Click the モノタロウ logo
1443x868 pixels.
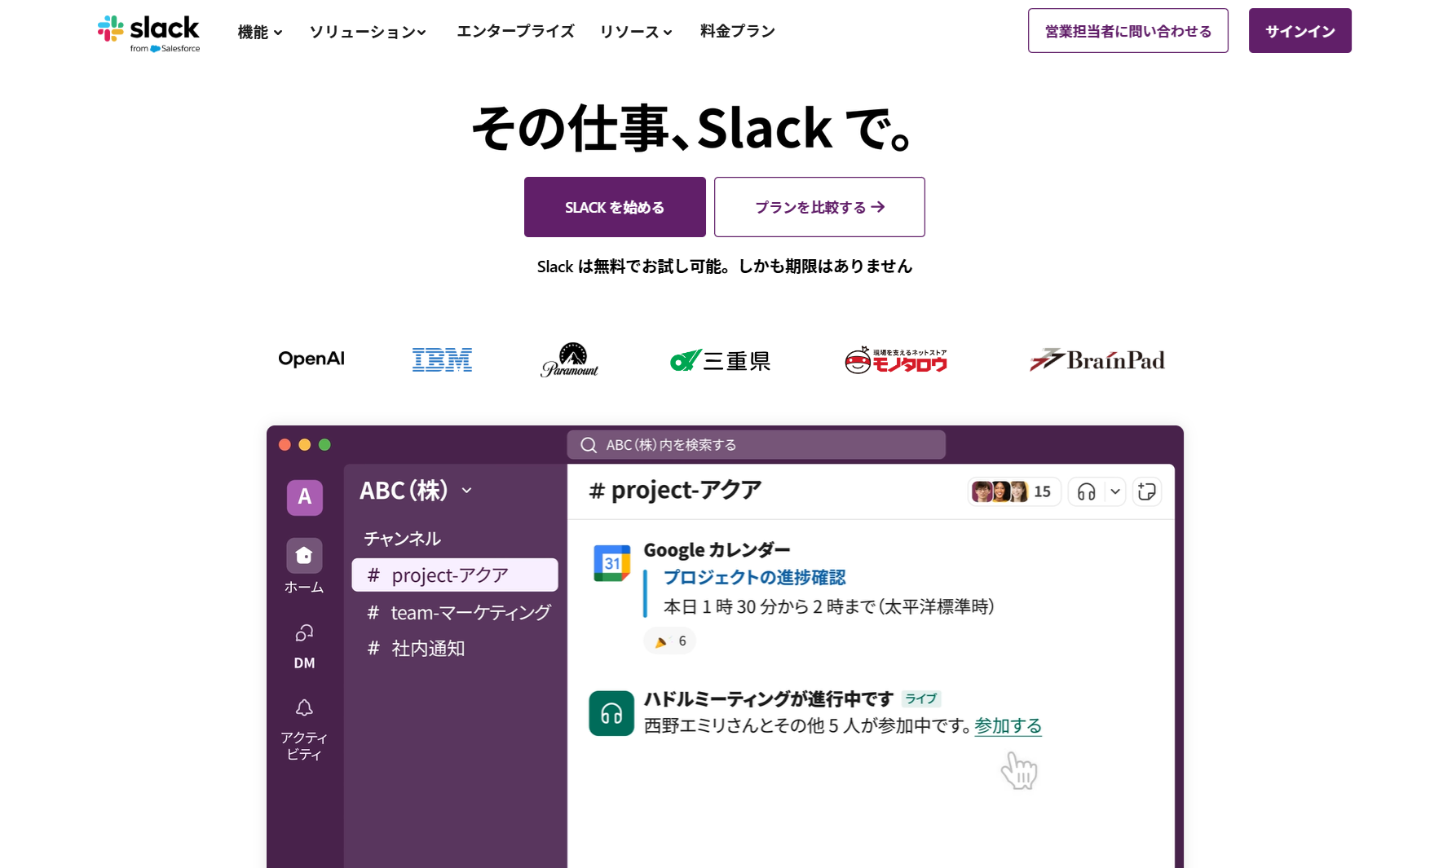coord(896,360)
